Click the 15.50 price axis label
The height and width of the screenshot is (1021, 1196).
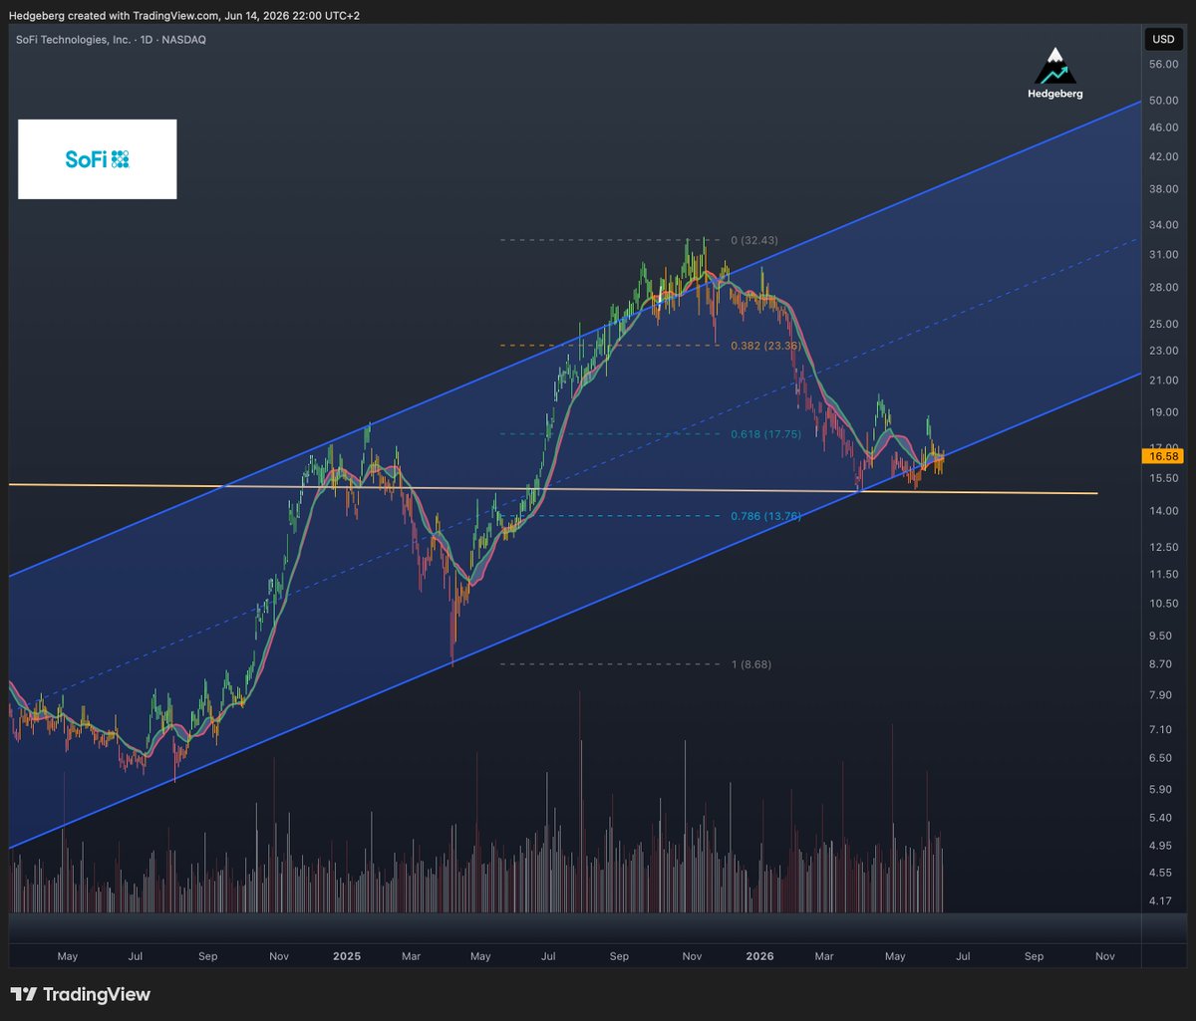[1163, 478]
